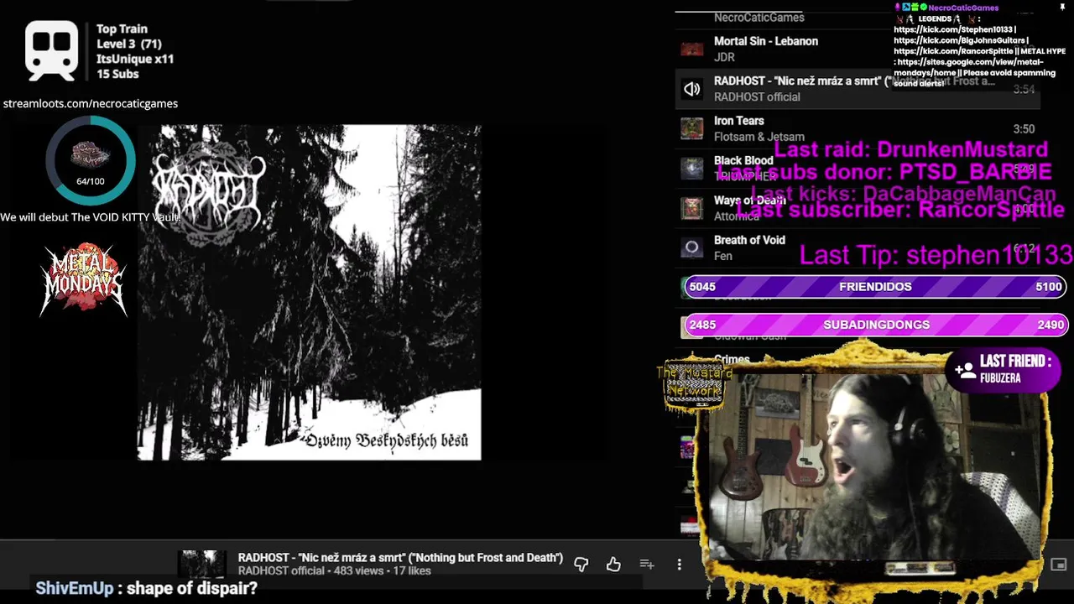This screenshot has width=1074, height=604.
Task: Click the FRIENDIDOS progress bar
Action: 874,287
